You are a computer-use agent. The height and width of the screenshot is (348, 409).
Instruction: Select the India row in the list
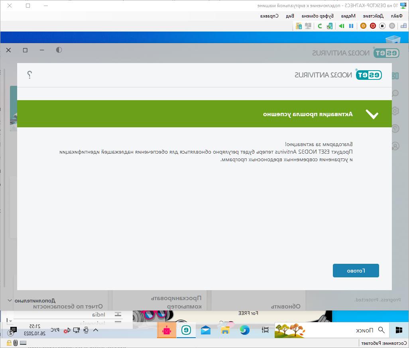[68, 314]
